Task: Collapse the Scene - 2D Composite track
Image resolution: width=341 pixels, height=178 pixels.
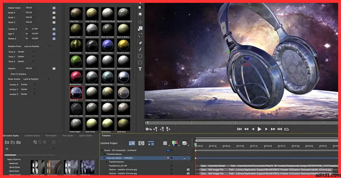Action: coord(102,150)
